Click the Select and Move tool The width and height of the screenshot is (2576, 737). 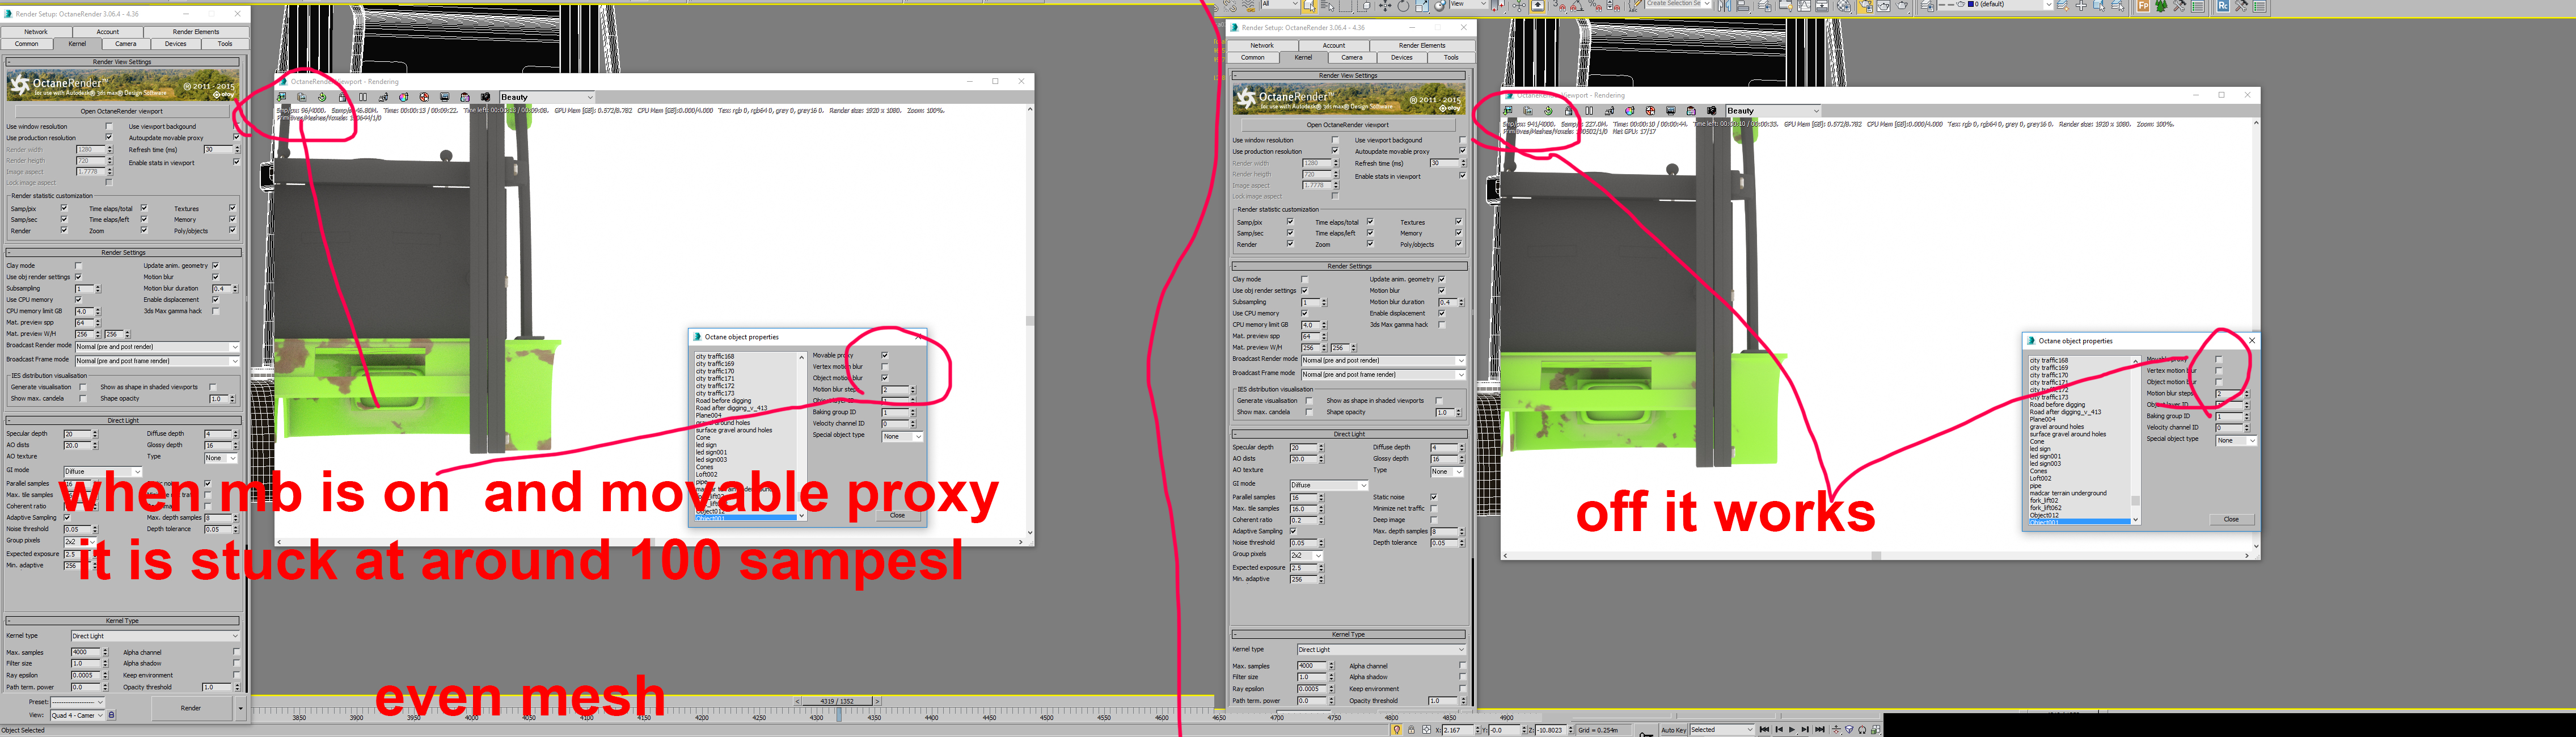pos(1385,6)
